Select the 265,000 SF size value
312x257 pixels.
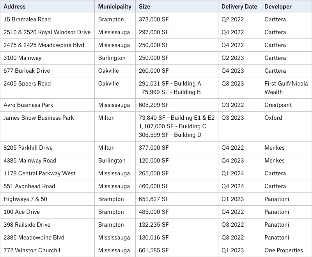click(154, 173)
